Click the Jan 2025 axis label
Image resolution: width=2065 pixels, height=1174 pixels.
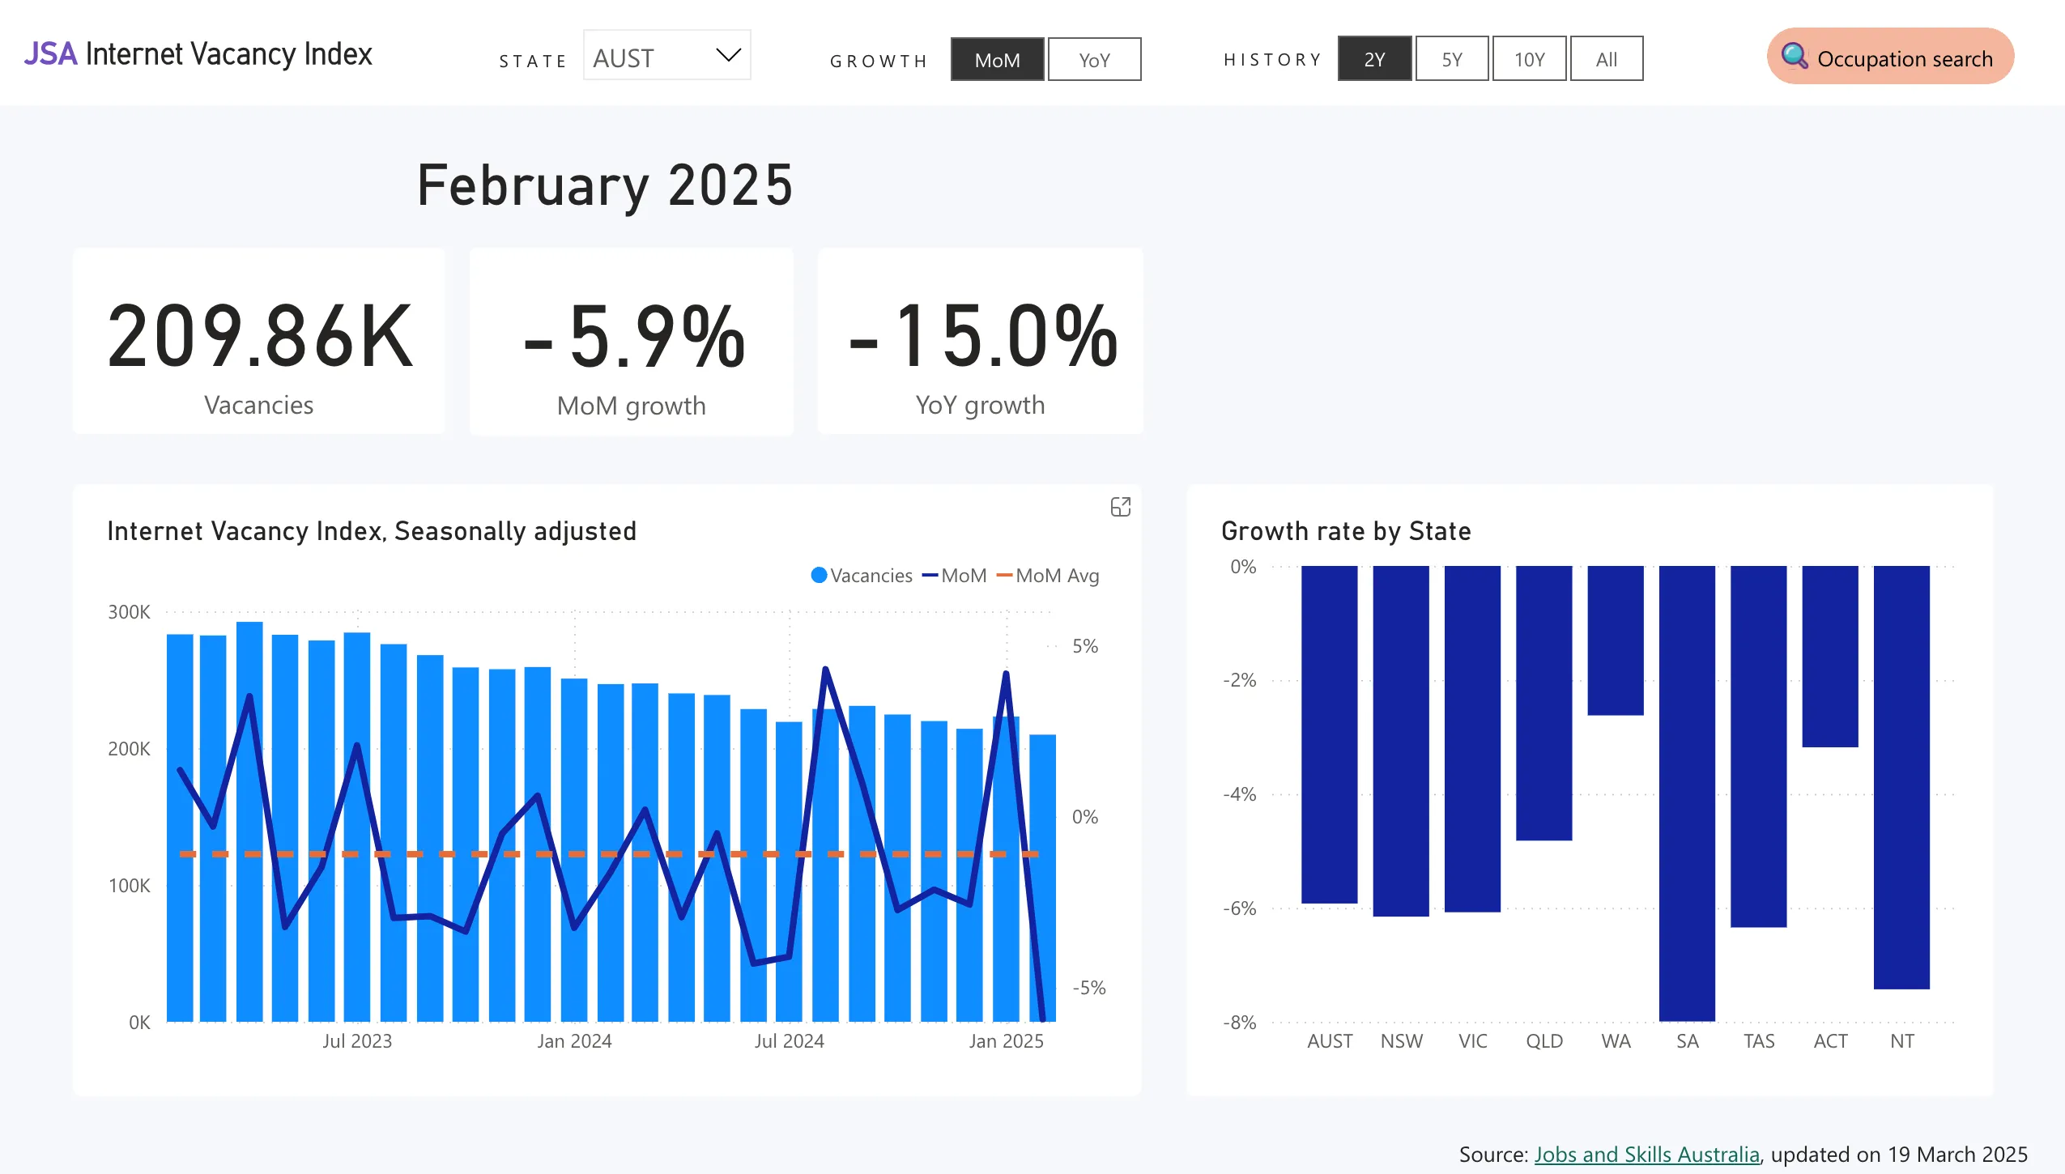coord(1007,1040)
